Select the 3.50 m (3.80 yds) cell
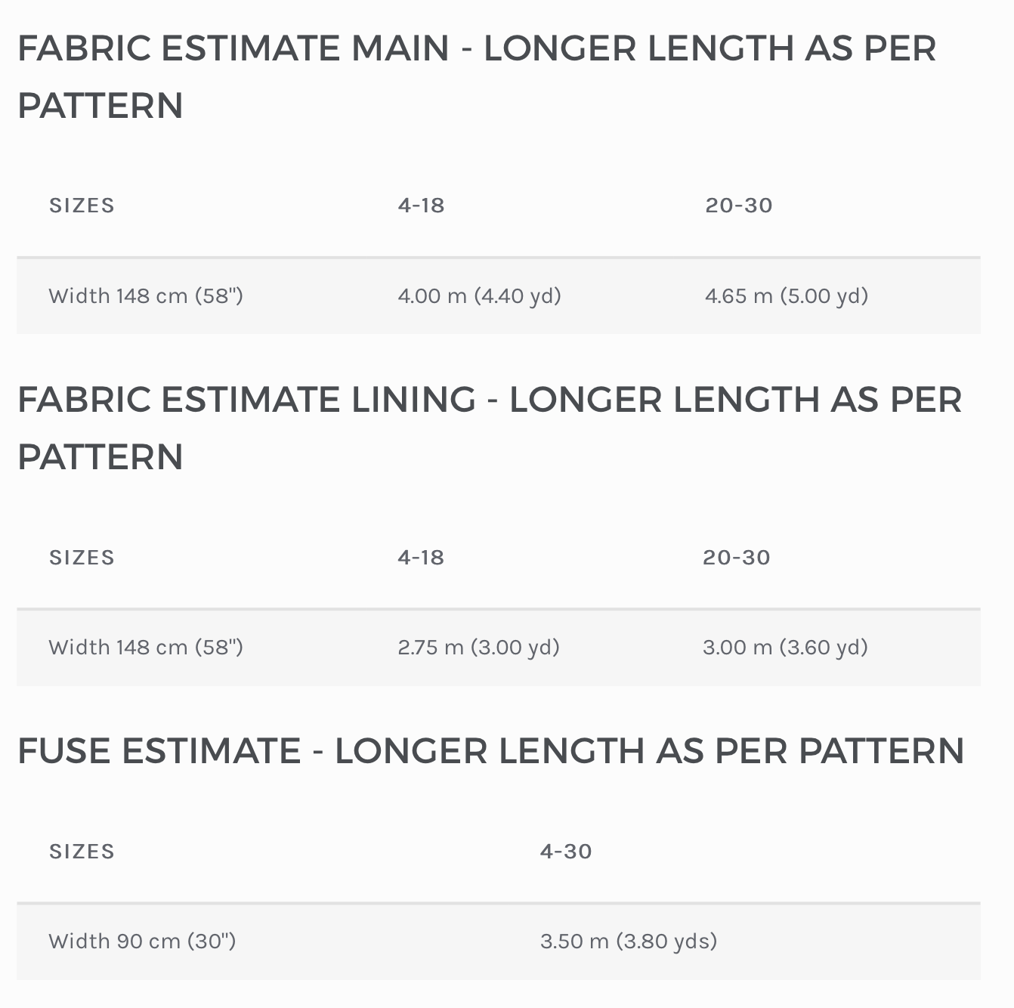The width and height of the screenshot is (1014, 1008). [x=629, y=942]
